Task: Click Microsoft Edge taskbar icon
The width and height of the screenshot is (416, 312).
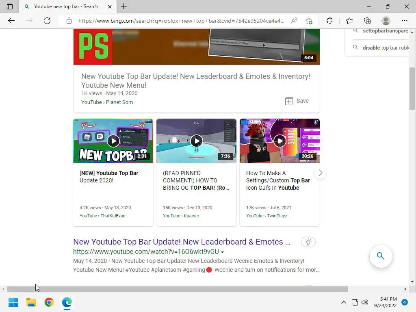Action: (x=67, y=302)
